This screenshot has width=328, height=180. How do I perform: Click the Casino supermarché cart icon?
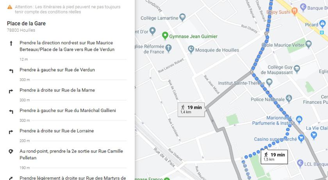[x=301, y=138]
